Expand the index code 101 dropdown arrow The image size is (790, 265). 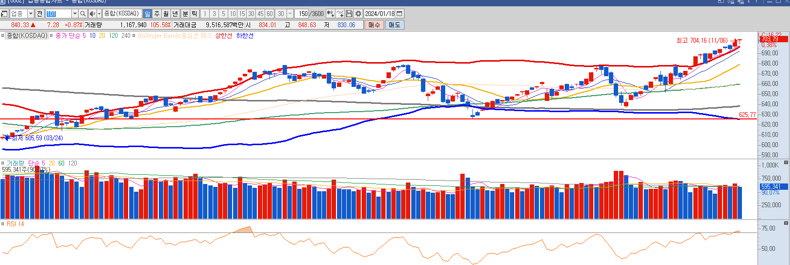tap(75, 14)
